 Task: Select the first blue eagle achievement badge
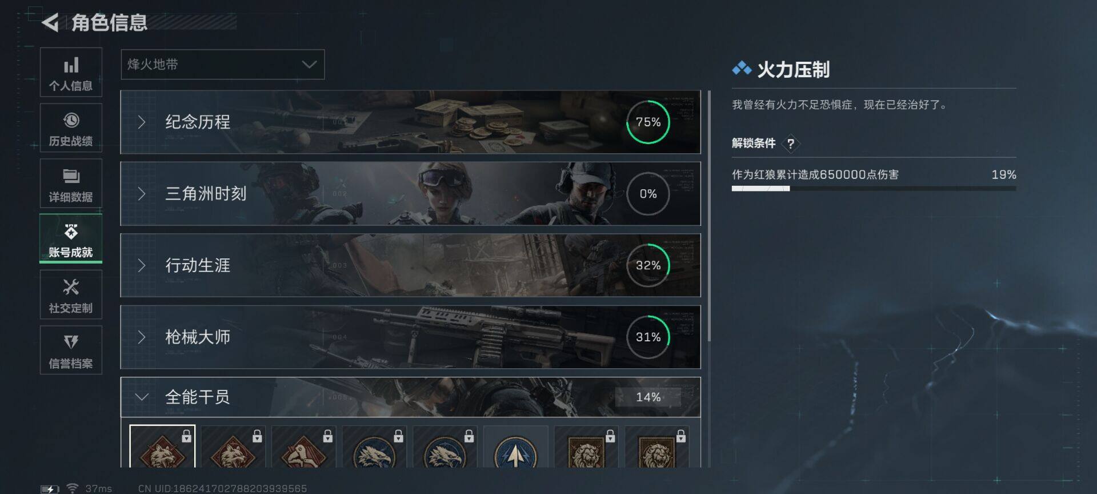[x=374, y=447]
